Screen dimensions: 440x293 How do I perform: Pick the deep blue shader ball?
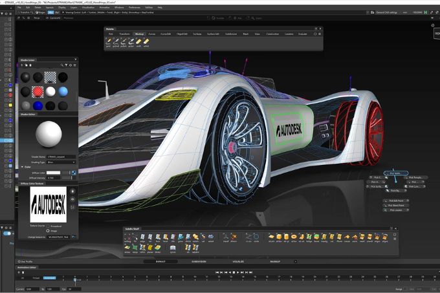click(x=38, y=105)
